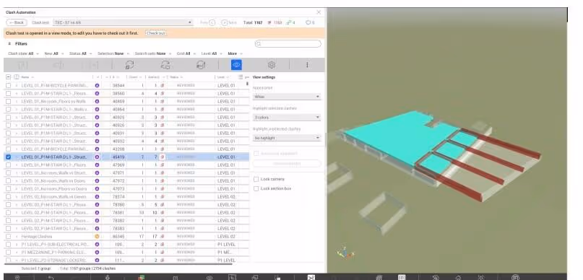
Task: Toggle the select-all checkbox in table header
Action: click(x=9, y=77)
